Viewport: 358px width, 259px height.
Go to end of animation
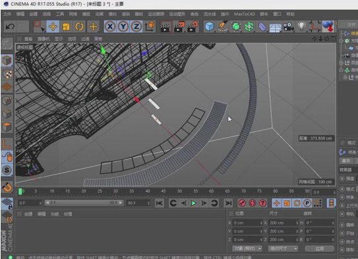click(x=228, y=203)
